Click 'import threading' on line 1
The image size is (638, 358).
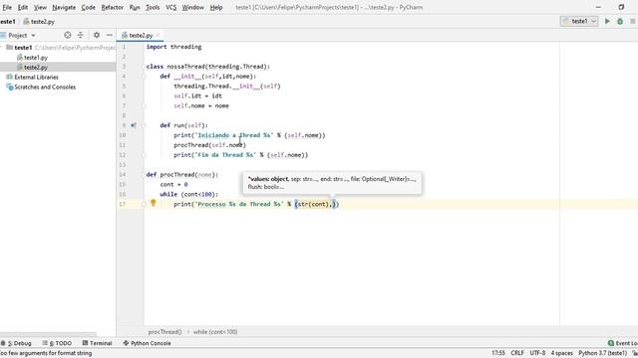click(173, 47)
